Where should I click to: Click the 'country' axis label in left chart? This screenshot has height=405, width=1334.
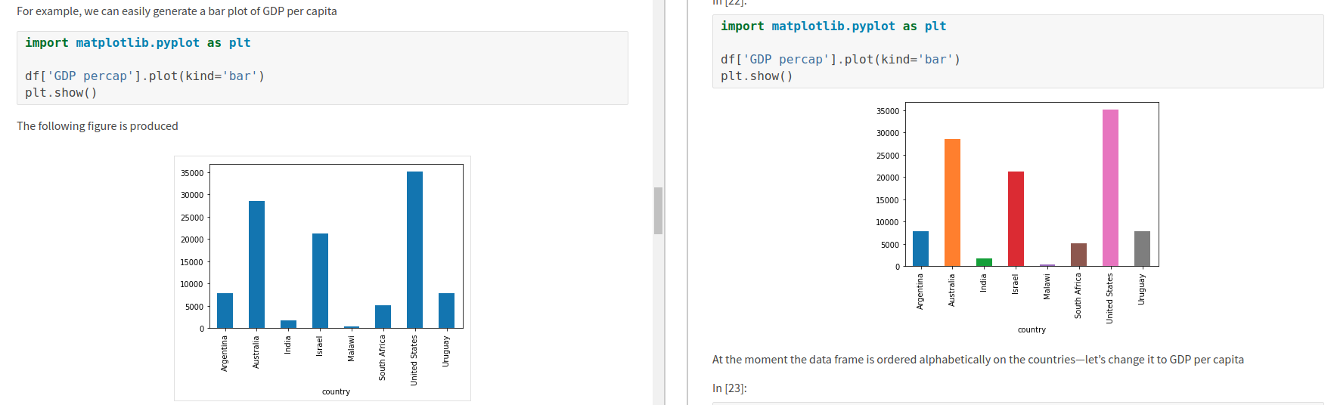[x=336, y=391]
